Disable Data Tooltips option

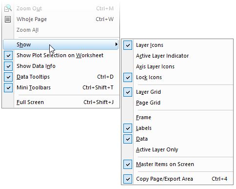8,77
